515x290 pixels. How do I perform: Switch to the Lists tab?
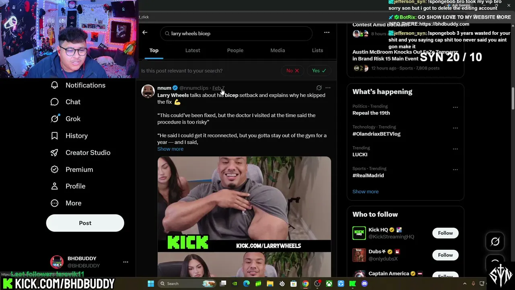tap(317, 50)
